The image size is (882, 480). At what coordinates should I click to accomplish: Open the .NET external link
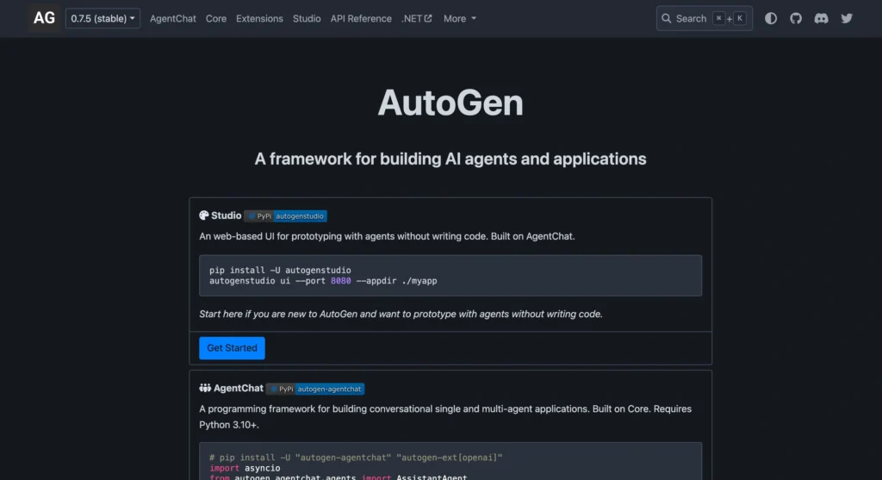[416, 19]
